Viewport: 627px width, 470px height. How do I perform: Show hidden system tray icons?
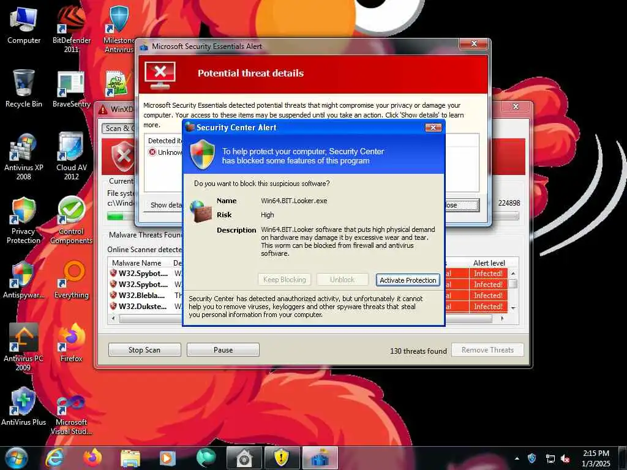click(517, 458)
